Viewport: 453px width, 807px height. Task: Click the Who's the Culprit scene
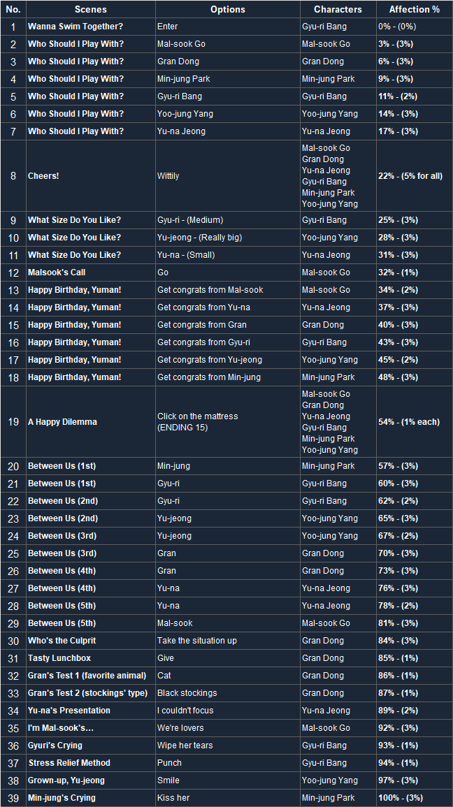[62, 641]
